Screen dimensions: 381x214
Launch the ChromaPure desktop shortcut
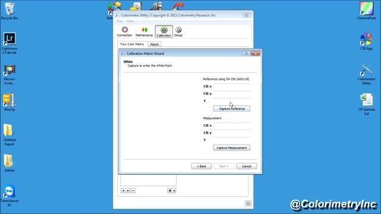point(367,11)
